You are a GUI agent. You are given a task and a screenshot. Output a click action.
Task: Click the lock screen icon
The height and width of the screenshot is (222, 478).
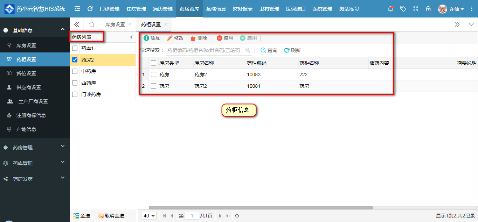click(428, 9)
